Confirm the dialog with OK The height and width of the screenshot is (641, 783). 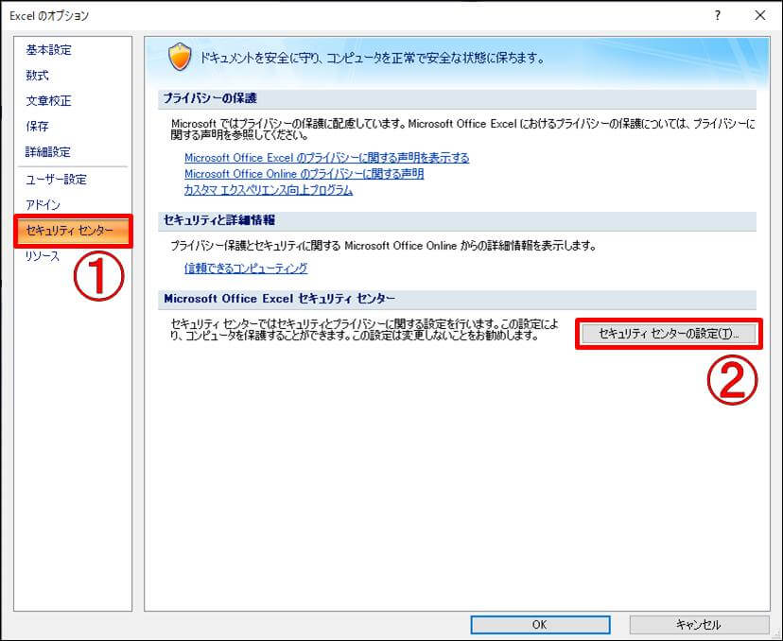(540, 625)
